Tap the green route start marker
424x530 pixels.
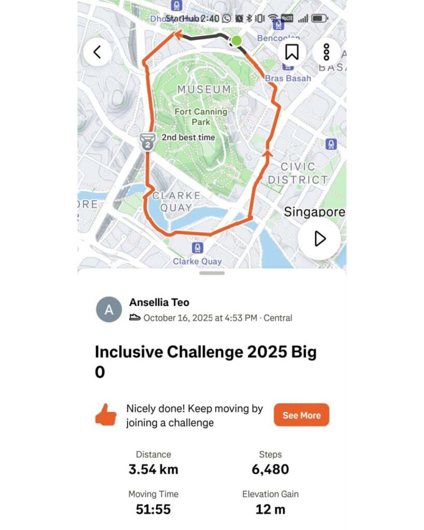coord(237,40)
